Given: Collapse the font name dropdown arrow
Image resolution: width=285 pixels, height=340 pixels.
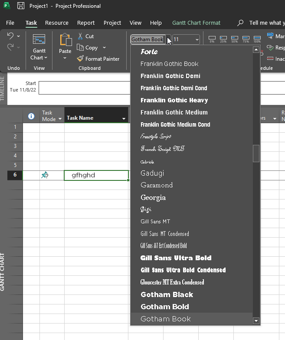Looking at the screenshot, I should [x=169, y=39].
